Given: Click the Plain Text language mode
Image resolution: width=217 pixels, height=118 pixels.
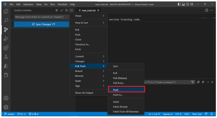Looking at the screenshot, I should coord(197,114).
